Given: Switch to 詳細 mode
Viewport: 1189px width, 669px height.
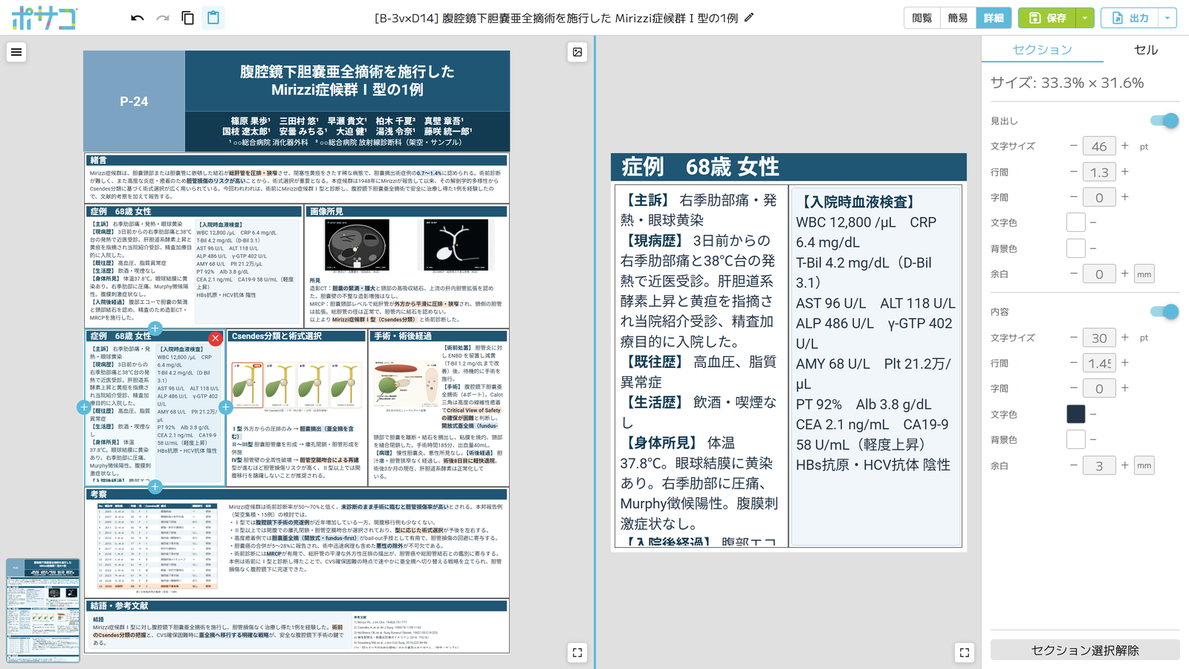Looking at the screenshot, I should (x=994, y=18).
